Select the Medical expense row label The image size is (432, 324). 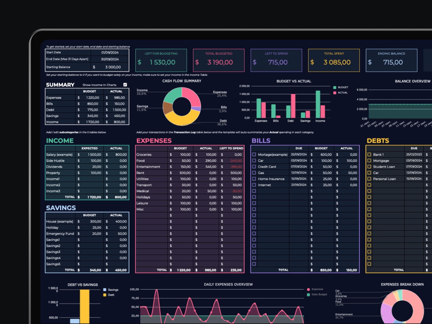click(143, 191)
